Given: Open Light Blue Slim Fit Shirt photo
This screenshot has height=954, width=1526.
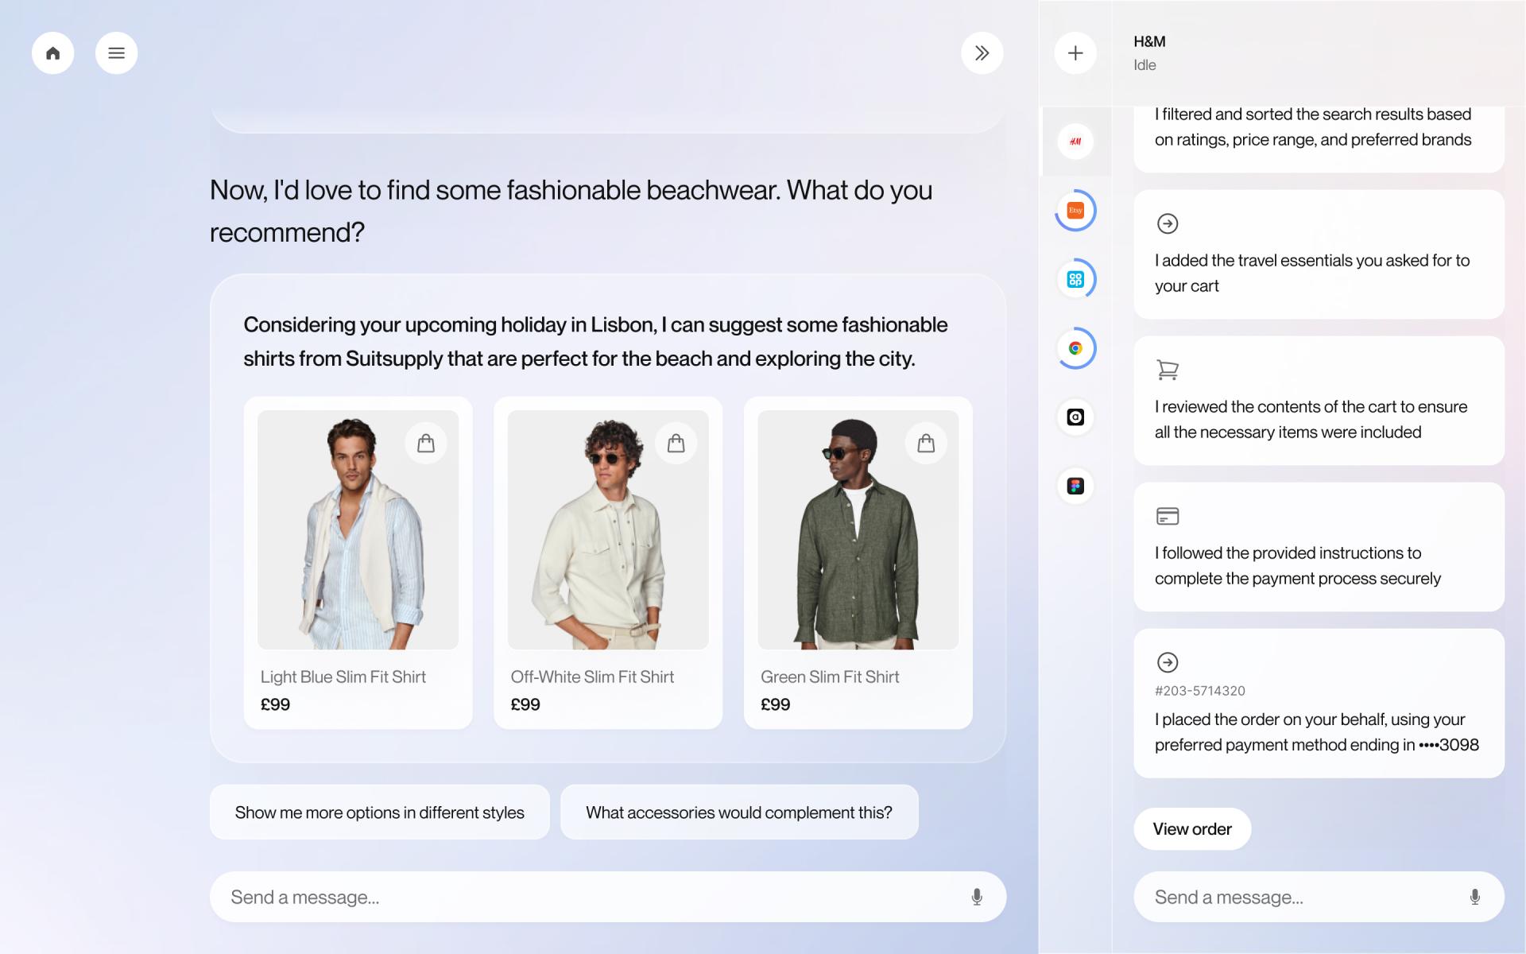Looking at the screenshot, I should coord(358,530).
